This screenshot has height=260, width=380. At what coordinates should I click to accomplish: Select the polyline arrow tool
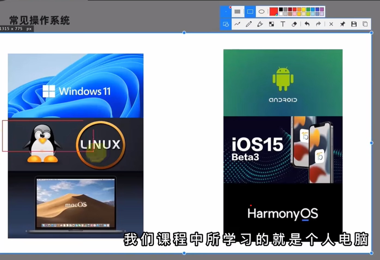[238, 24]
